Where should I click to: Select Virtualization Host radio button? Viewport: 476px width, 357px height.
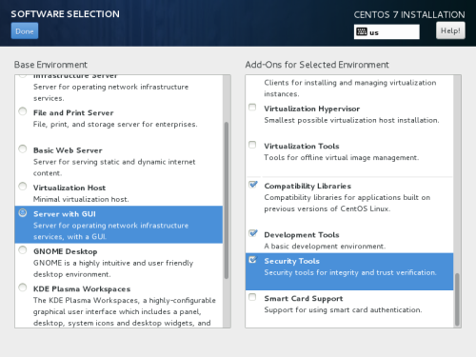23,187
